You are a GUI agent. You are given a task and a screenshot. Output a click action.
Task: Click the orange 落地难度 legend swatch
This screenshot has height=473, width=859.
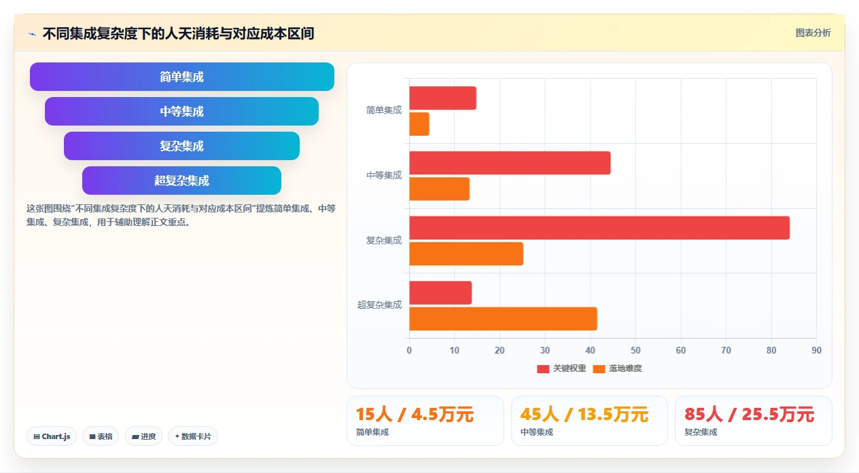pos(599,369)
